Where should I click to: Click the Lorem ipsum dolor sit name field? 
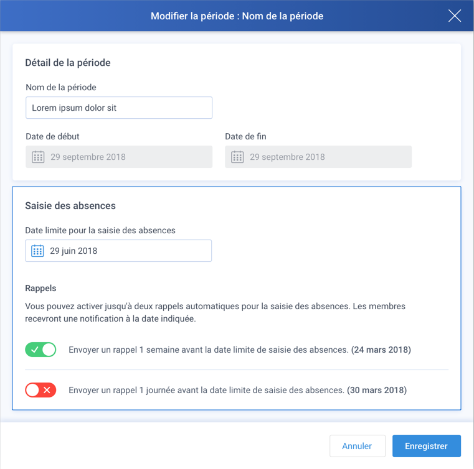119,108
